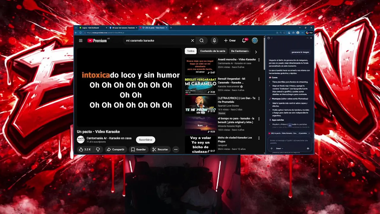Viewport: 380px width, 214px height.
Task: Save the video with the Guardar button
Action: pyautogui.click(x=138, y=150)
